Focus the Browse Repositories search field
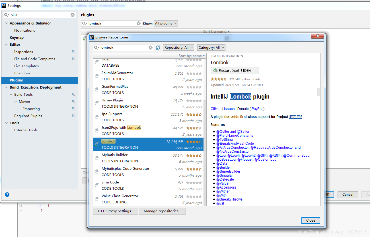This screenshot has width=370, height=237. coord(124,48)
